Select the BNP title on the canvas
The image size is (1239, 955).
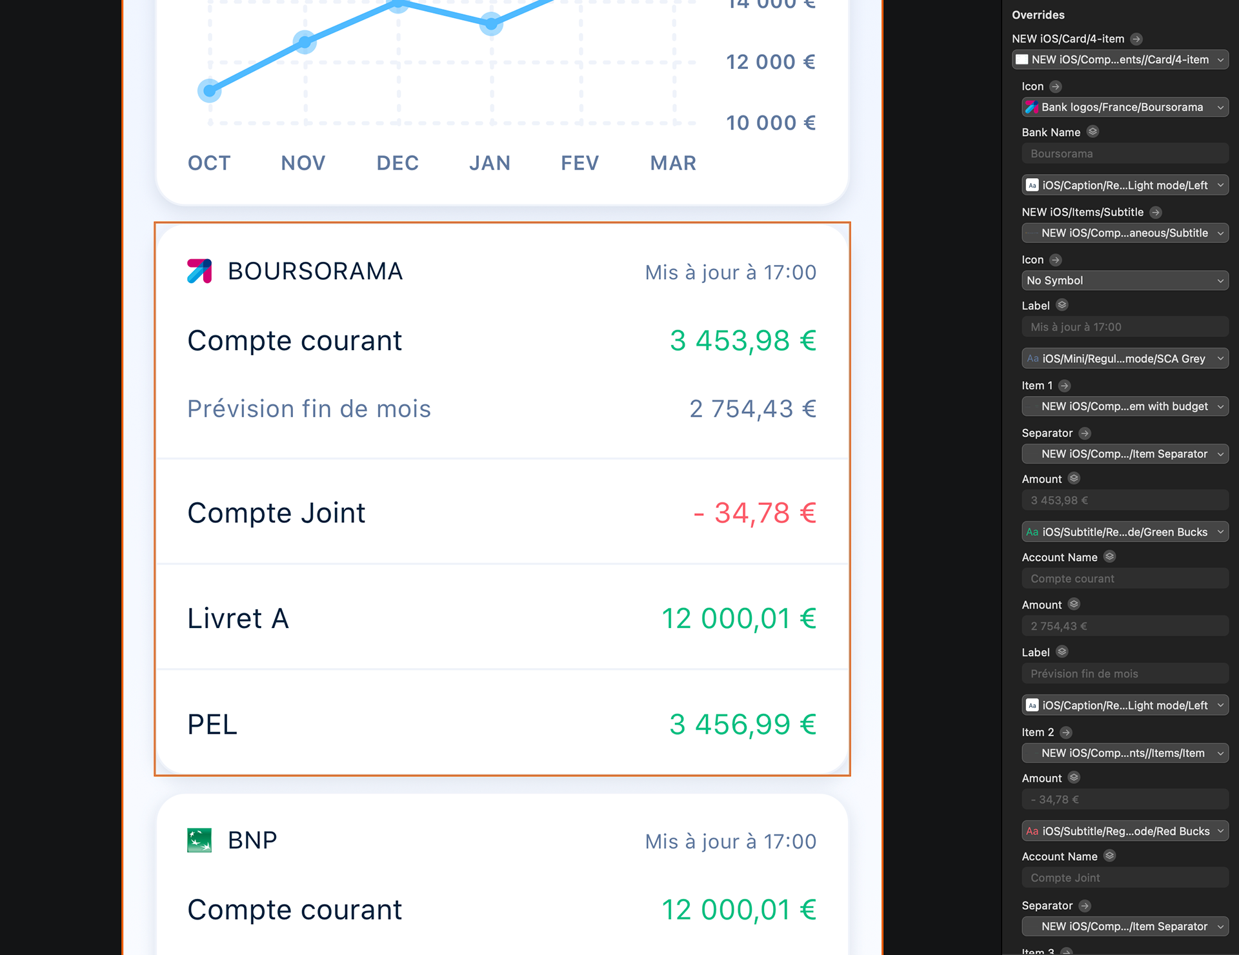252,840
